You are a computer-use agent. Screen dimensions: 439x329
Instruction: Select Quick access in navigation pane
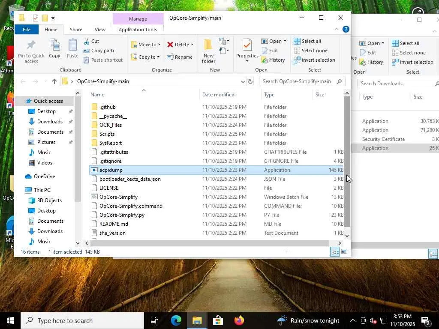(x=45, y=101)
